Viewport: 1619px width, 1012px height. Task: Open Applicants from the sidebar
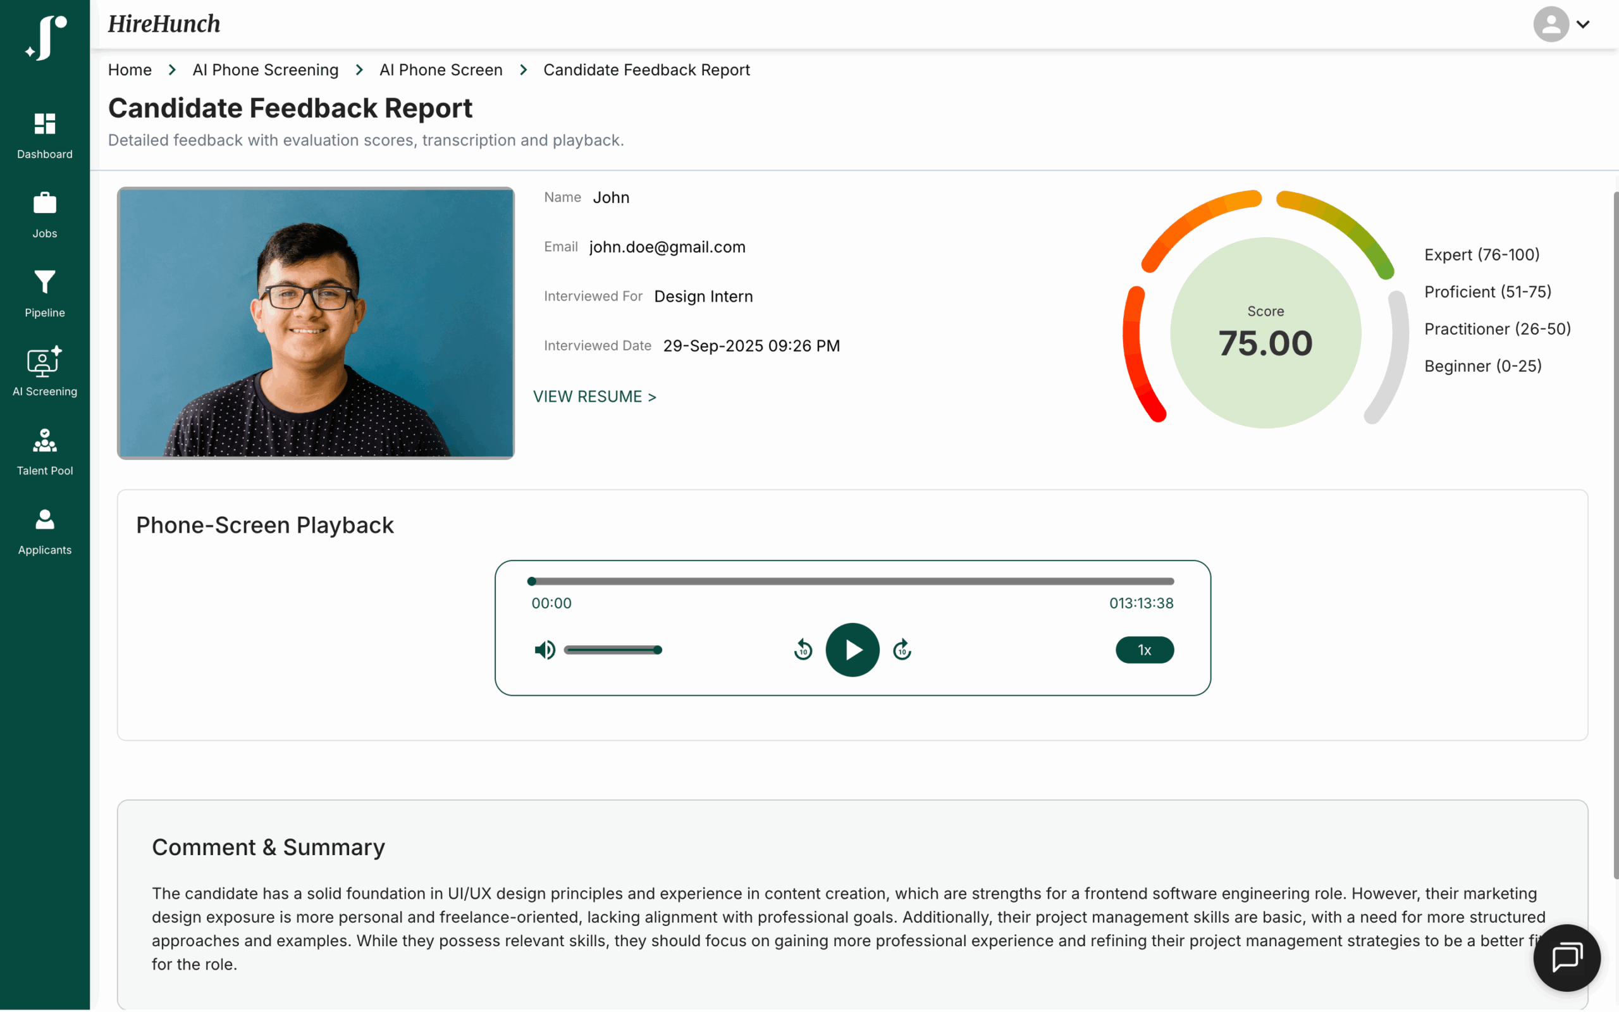(45, 531)
